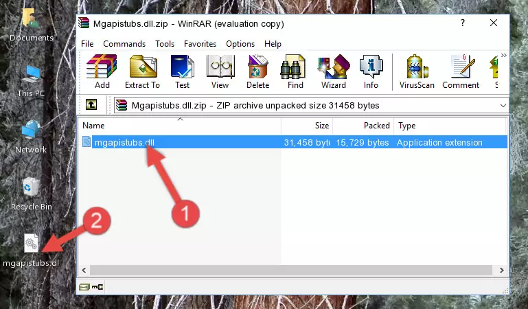
Task: Click the WinRAR title bar icon
Action: pos(84,23)
